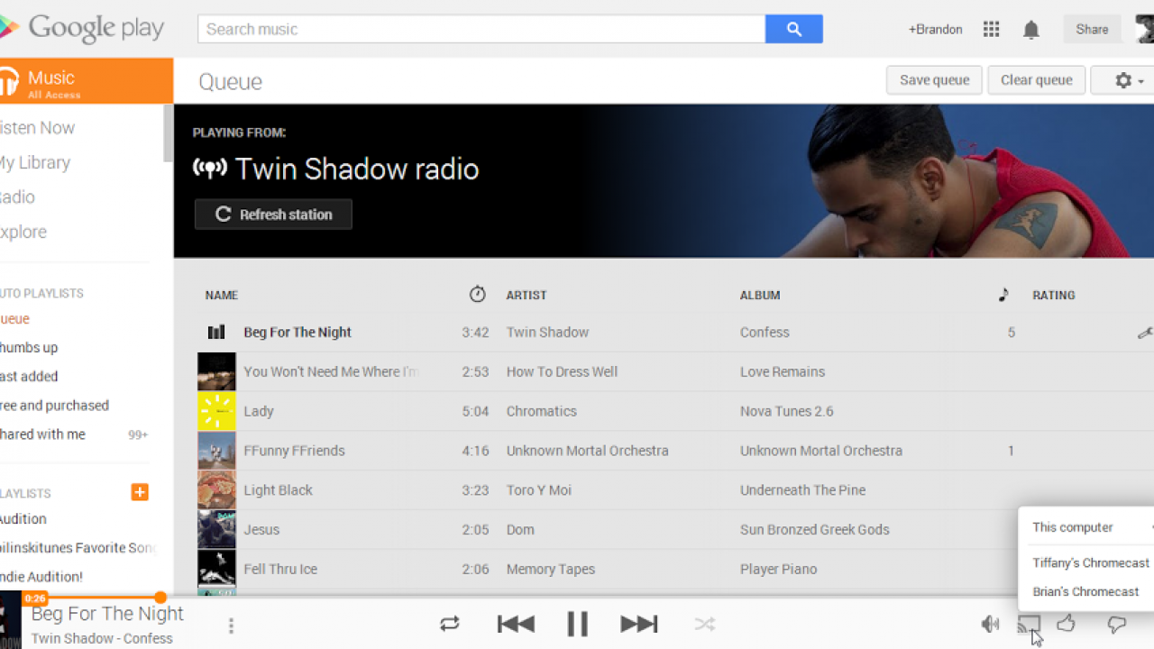Image resolution: width=1154 pixels, height=649 pixels.
Task: Click the now-playing equalizer icon
Action: pos(216,333)
